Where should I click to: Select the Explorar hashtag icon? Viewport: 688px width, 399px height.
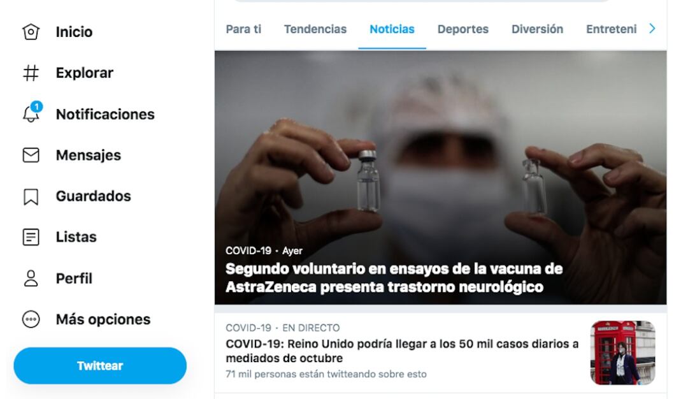(31, 73)
